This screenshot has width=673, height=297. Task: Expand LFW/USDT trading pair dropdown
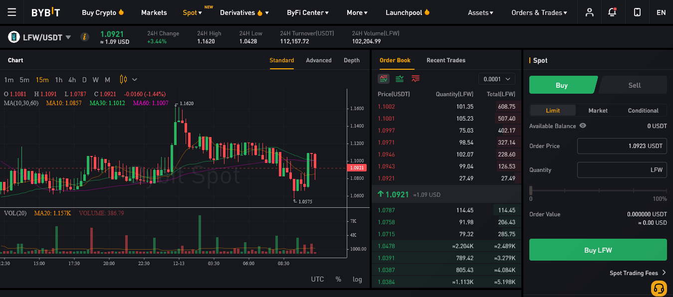[68, 37]
